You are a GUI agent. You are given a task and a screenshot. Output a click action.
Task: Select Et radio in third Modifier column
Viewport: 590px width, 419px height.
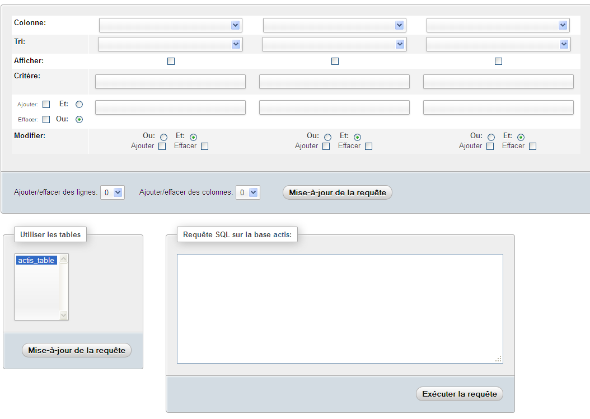(521, 137)
